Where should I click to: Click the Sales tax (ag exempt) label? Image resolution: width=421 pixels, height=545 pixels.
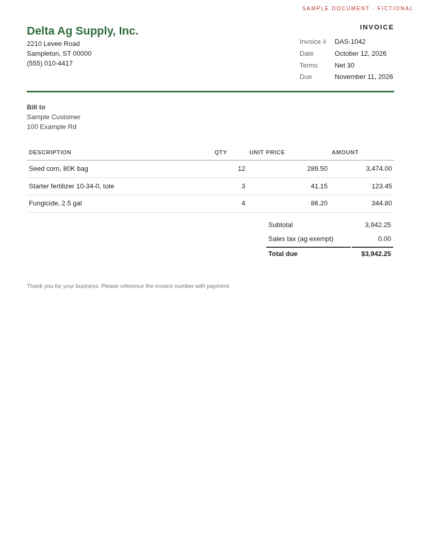[300, 239]
